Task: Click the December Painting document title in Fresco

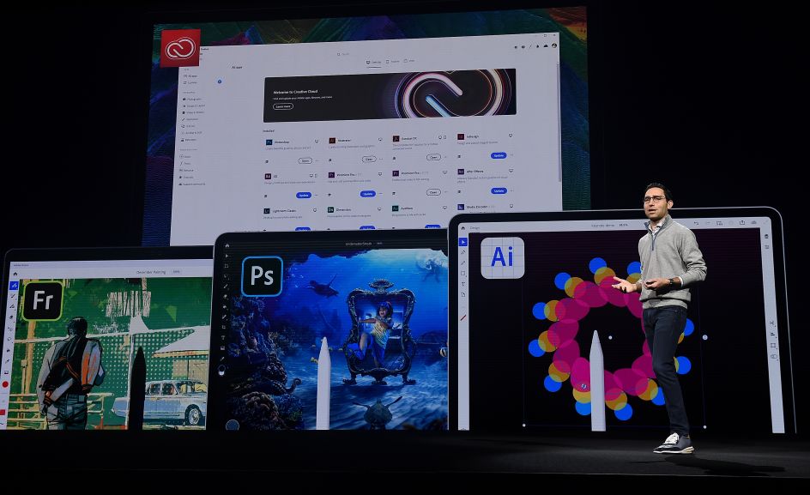Action: (x=151, y=272)
